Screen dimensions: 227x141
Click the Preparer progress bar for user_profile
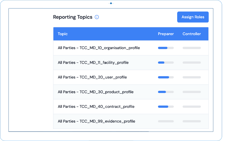[x=166, y=77]
